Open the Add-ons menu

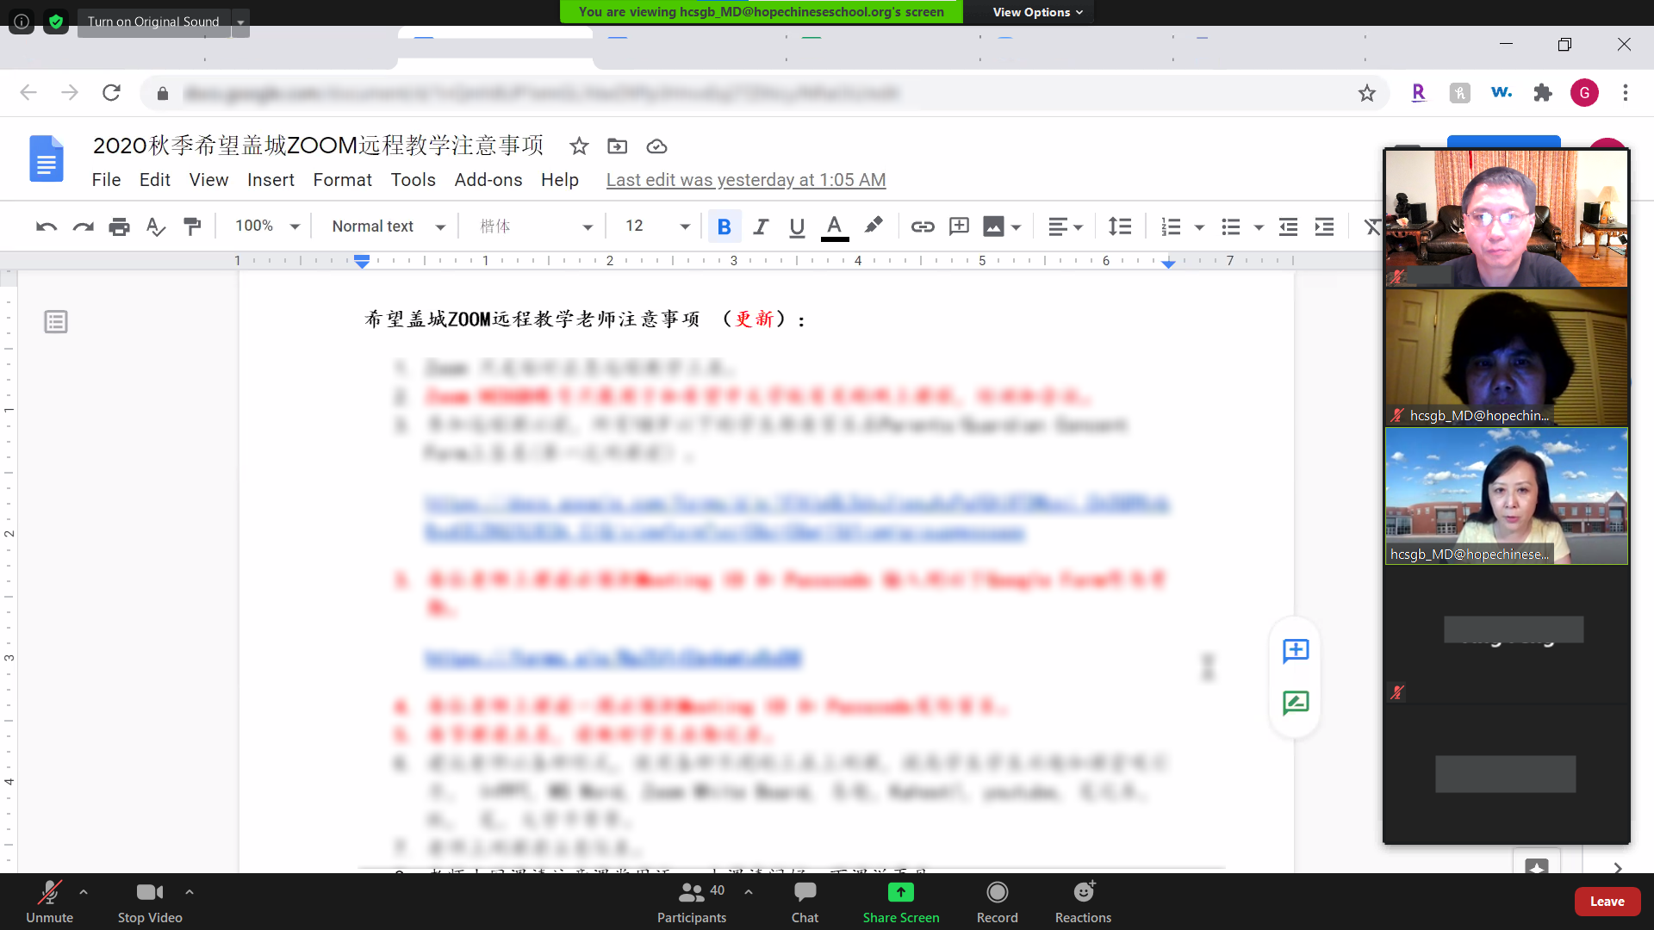488,180
